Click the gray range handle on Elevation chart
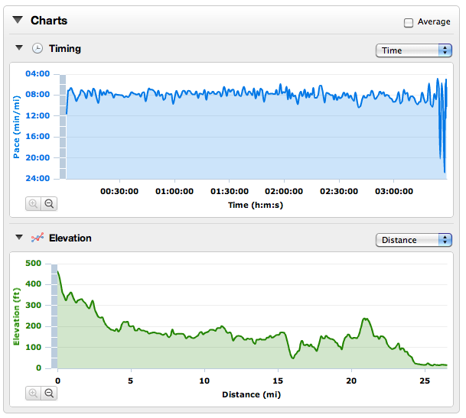The height and width of the screenshot is (418, 466). point(54,316)
